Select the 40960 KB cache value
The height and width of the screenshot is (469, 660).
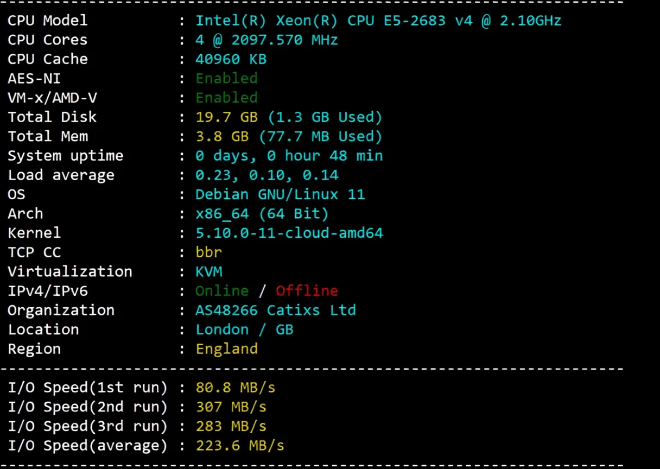pyautogui.click(x=231, y=59)
